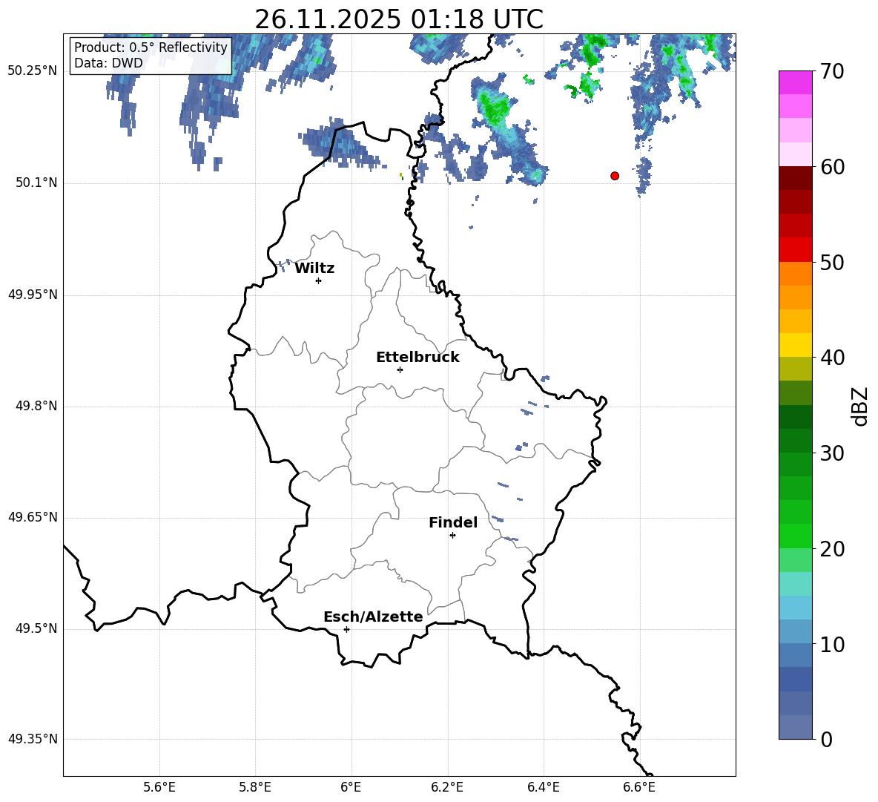The image size is (878, 802).
Task: Click the colorbar tick label 30
Action: click(x=833, y=453)
